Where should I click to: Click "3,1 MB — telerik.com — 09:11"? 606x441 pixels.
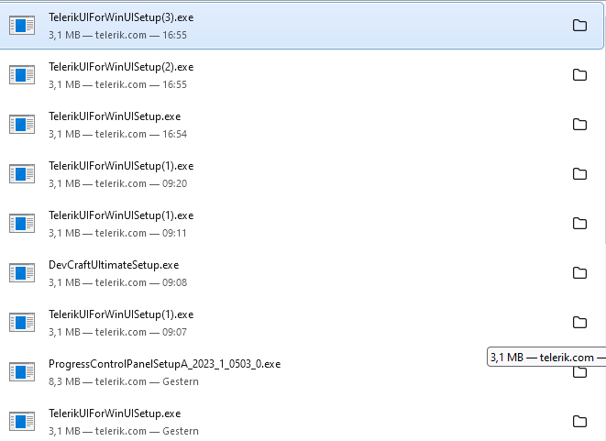pos(117,233)
